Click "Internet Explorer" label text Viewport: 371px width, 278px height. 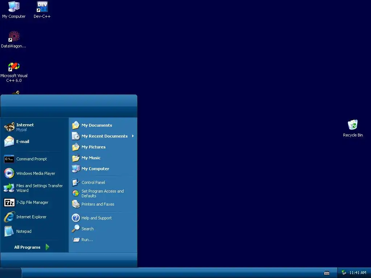pos(31,217)
